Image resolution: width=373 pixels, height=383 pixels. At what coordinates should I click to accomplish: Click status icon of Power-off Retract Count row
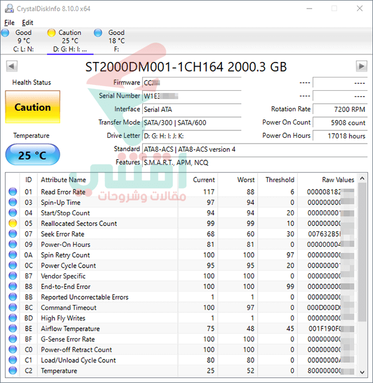point(13,349)
